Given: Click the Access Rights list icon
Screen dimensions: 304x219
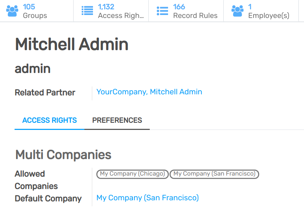Looking at the screenshot, I should [x=87, y=11].
